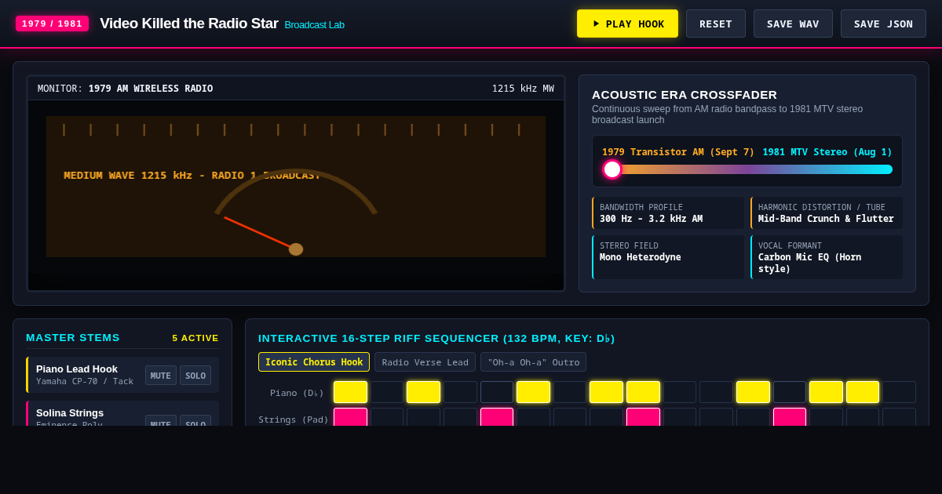This screenshot has height=494, width=942.
Task: Click the cyan end of the crossfader track
Action: 887,169
